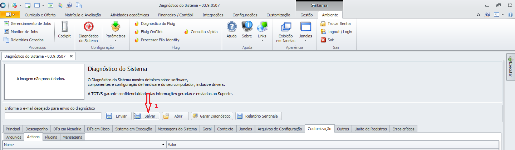The height and width of the screenshot is (150, 515).
Task: Open Diagnóstico do Fluig
Action: [154, 24]
